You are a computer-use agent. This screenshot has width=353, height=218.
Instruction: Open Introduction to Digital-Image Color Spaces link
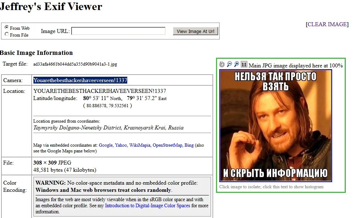tap(147, 206)
